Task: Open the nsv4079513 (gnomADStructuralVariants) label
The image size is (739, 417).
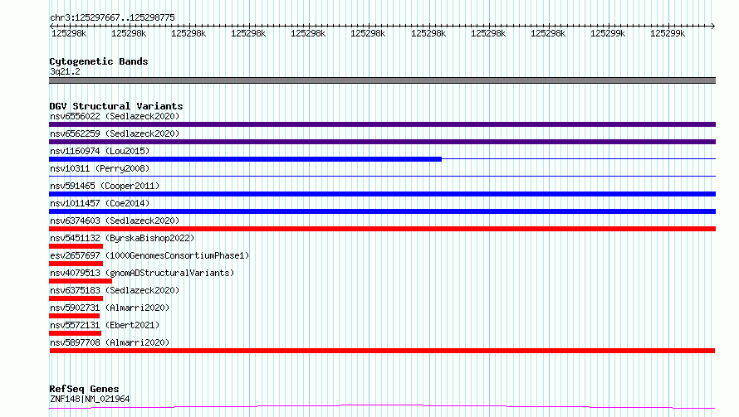Action: click(x=142, y=273)
